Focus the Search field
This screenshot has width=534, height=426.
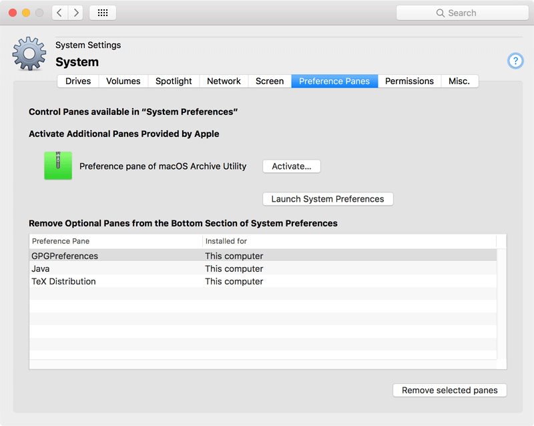click(463, 13)
